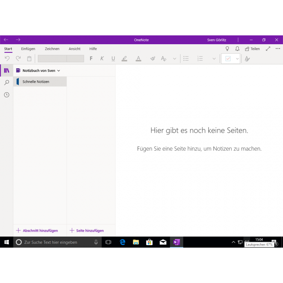Click Abschnitt hinzufügen button
Viewport: 283px width, 283px height.
37,231
